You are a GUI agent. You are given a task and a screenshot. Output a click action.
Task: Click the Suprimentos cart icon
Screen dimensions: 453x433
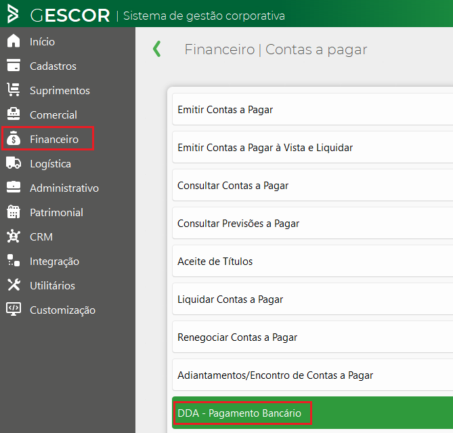[14, 90]
